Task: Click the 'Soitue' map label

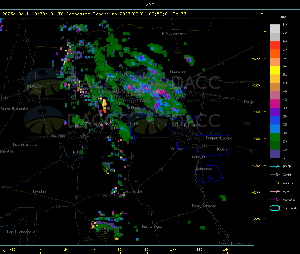Action: tap(177, 149)
